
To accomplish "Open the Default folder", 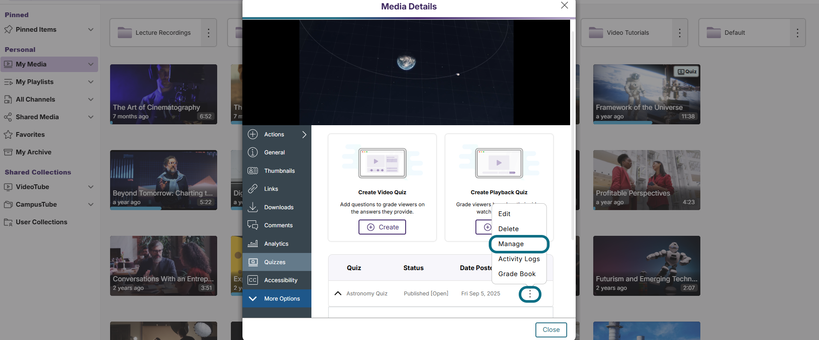I will pyautogui.click(x=744, y=33).
